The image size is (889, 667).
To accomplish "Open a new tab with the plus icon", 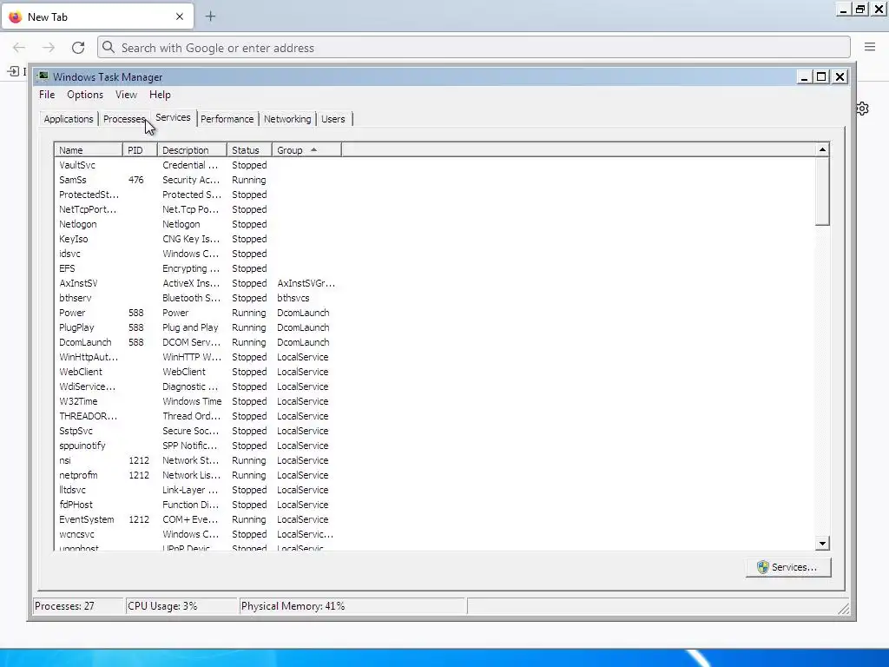I will click(x=210, y=17).
